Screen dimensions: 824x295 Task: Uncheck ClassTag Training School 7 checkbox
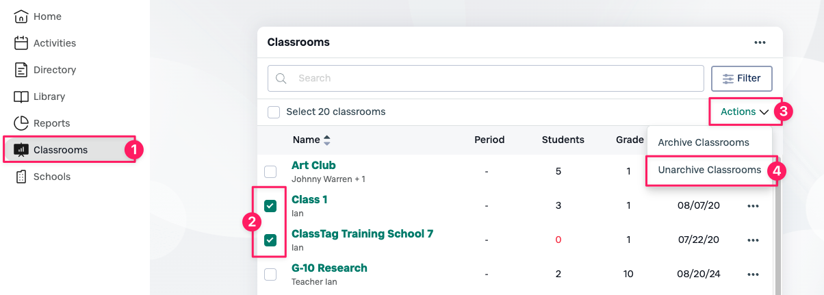tap(270, 240)
